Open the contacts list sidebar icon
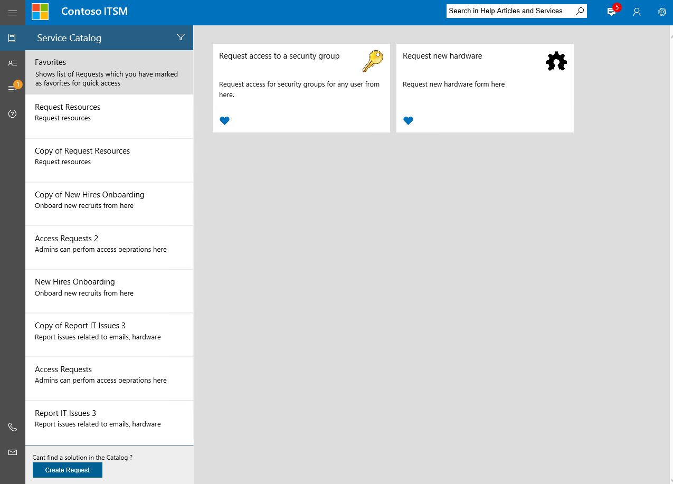The image size is (673, 484). [13, 63]
